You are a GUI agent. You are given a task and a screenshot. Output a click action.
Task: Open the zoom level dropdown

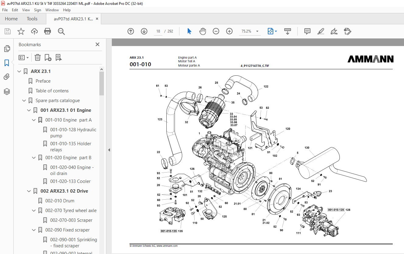257,31
